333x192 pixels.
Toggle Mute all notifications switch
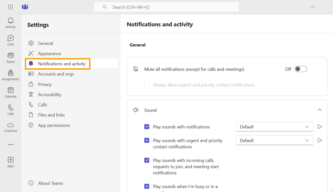301,69
